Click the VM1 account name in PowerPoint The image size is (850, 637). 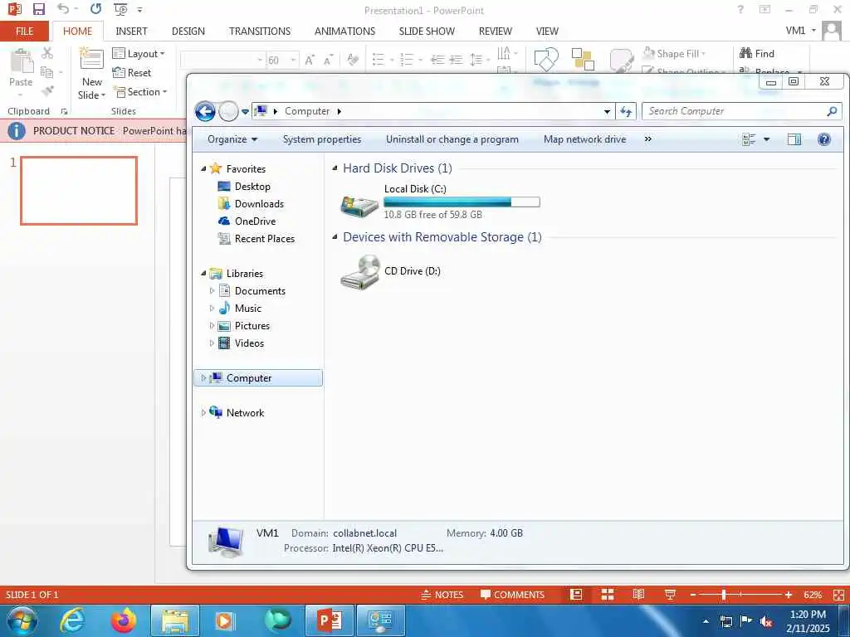coord(795,31)
